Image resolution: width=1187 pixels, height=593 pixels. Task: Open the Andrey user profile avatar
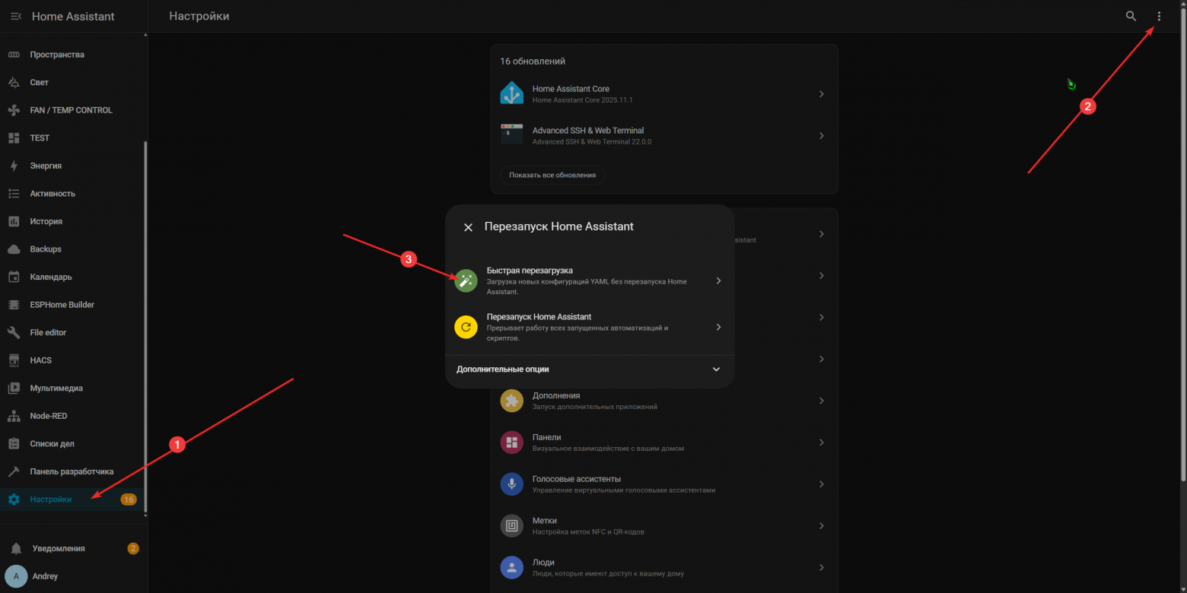point(16,576)
